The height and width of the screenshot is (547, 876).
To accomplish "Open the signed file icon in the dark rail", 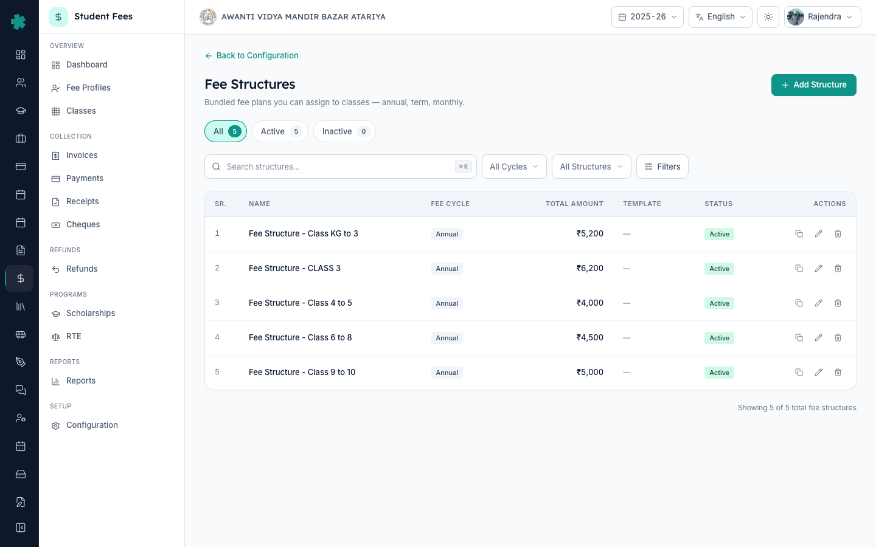I will [x=21, y=502].
